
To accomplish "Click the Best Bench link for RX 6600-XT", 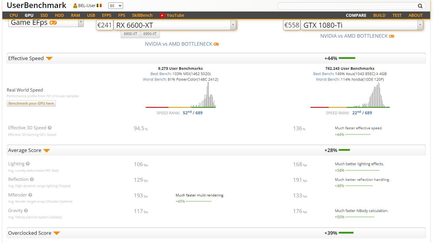I will (x=161, y=74).
